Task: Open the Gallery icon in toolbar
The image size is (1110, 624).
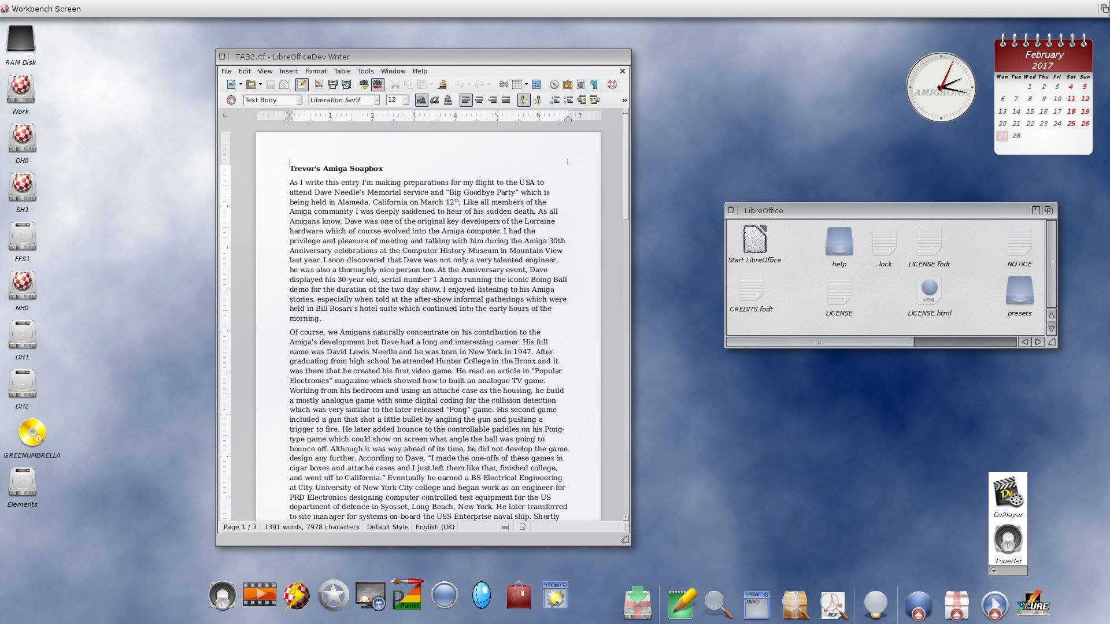Action: click(567, 84)
